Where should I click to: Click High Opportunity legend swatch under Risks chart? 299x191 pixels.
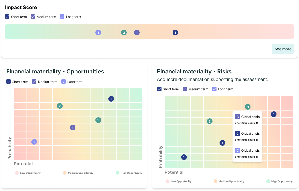tap(268, 181)
